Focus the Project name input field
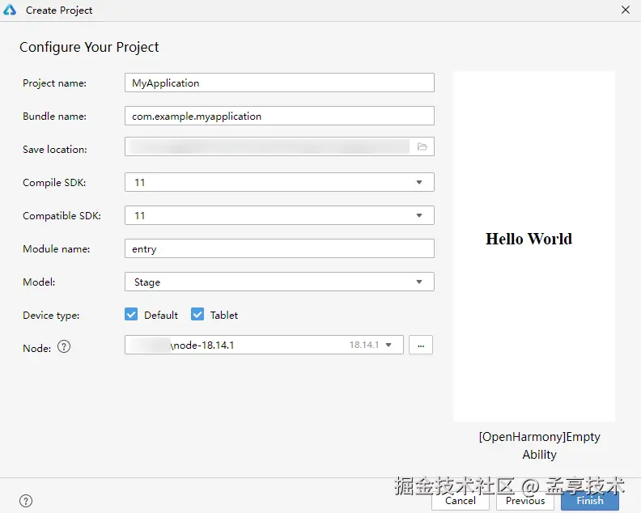Image resolution: width=641 pixels, height=513 pixels. 279,83
